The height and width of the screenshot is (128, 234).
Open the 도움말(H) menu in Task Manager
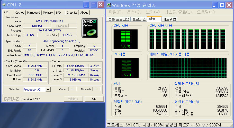point(206,12)
